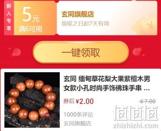The width and height of the screenshot is (161, 131).
Task: Open the beaded bracelet product thumbnail
Action: pos(32,100)
